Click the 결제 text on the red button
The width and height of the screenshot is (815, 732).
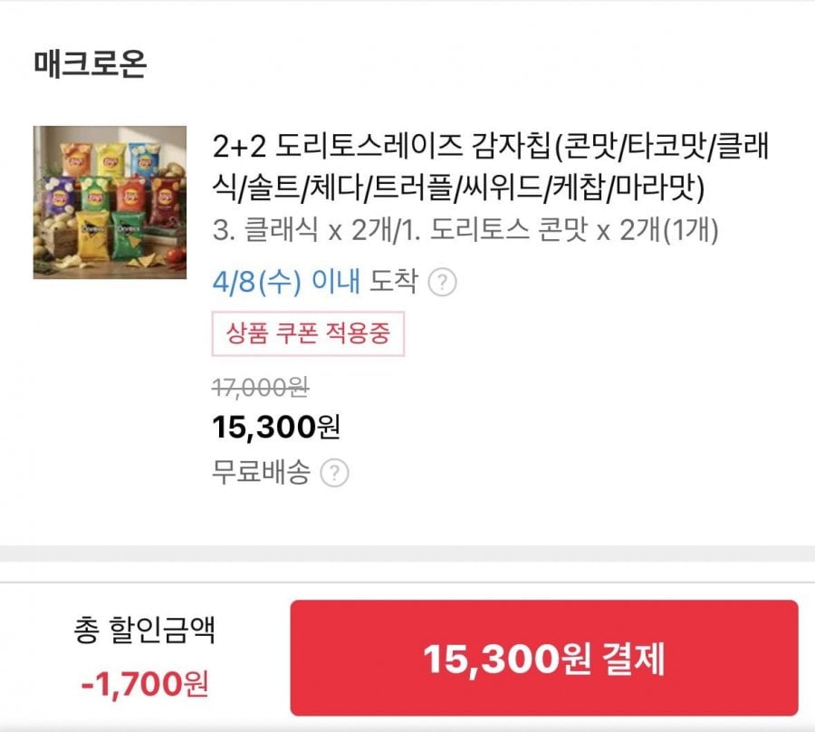pos(637,659)
